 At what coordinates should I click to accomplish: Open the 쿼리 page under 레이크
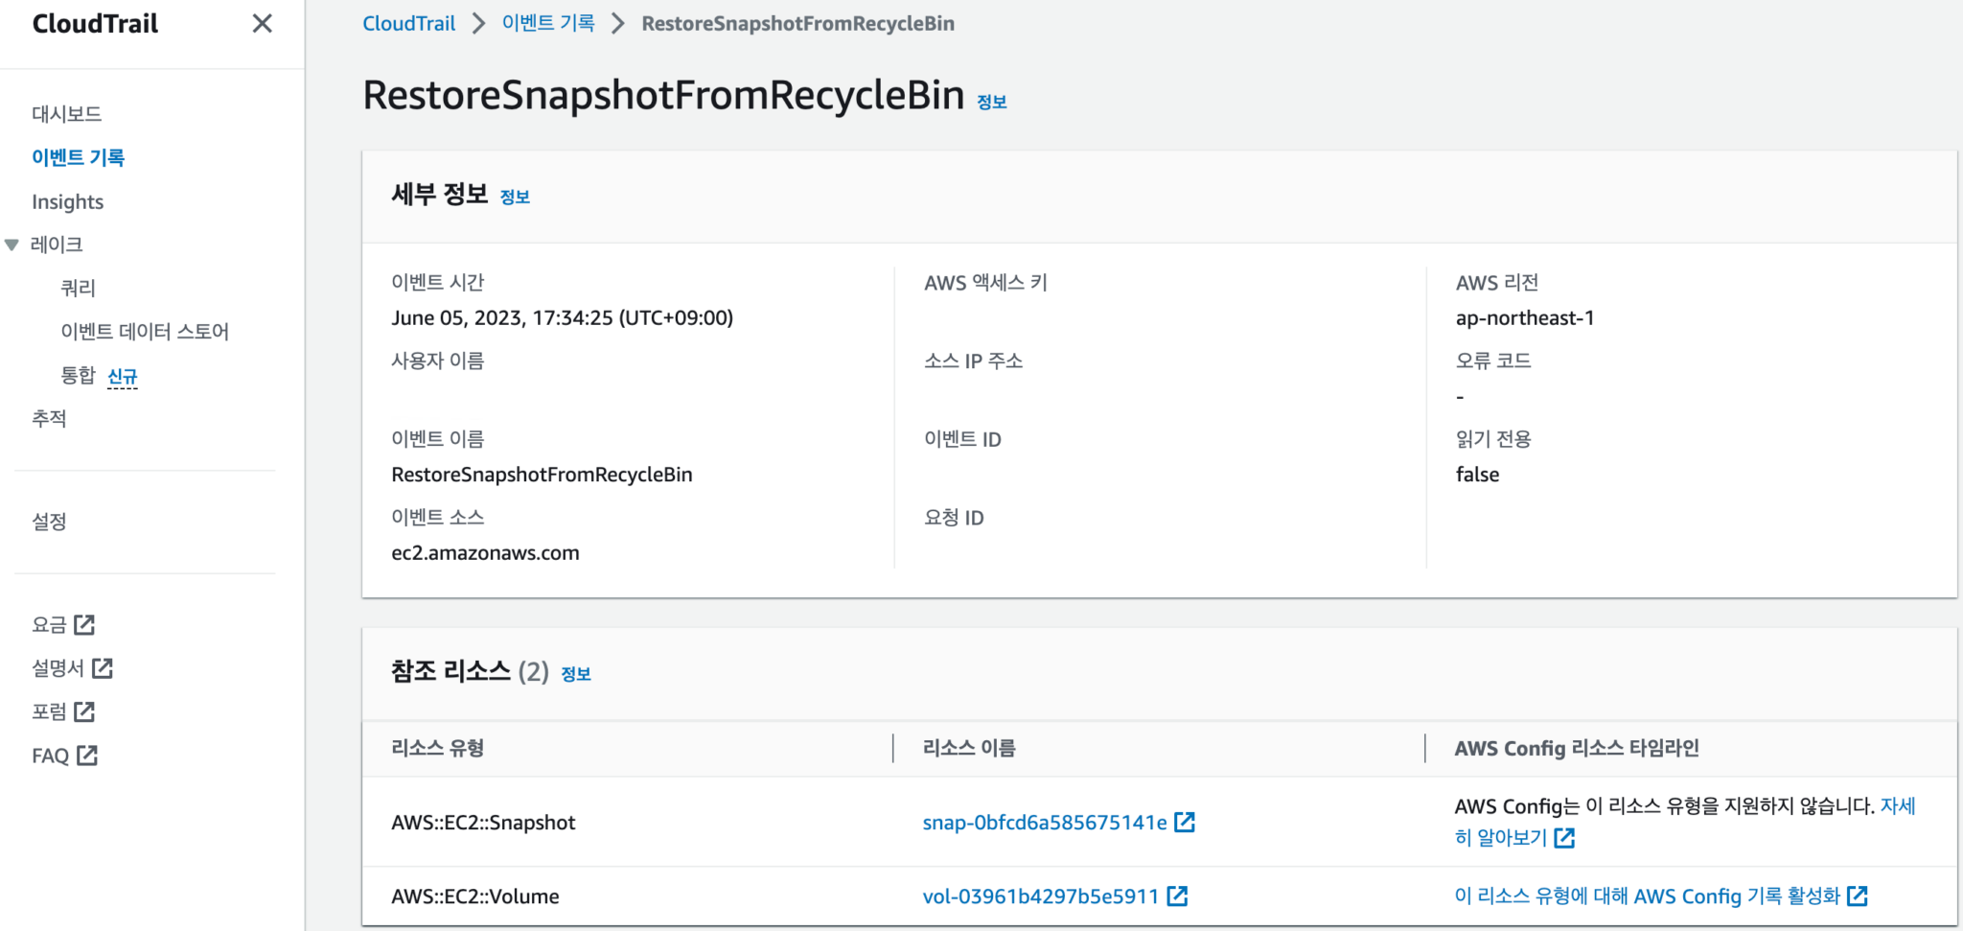77,287
